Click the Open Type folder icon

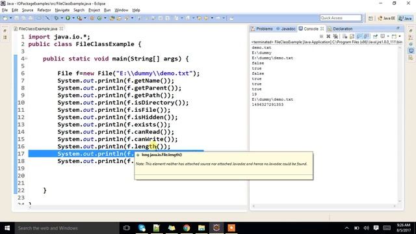tap(112, 18)
